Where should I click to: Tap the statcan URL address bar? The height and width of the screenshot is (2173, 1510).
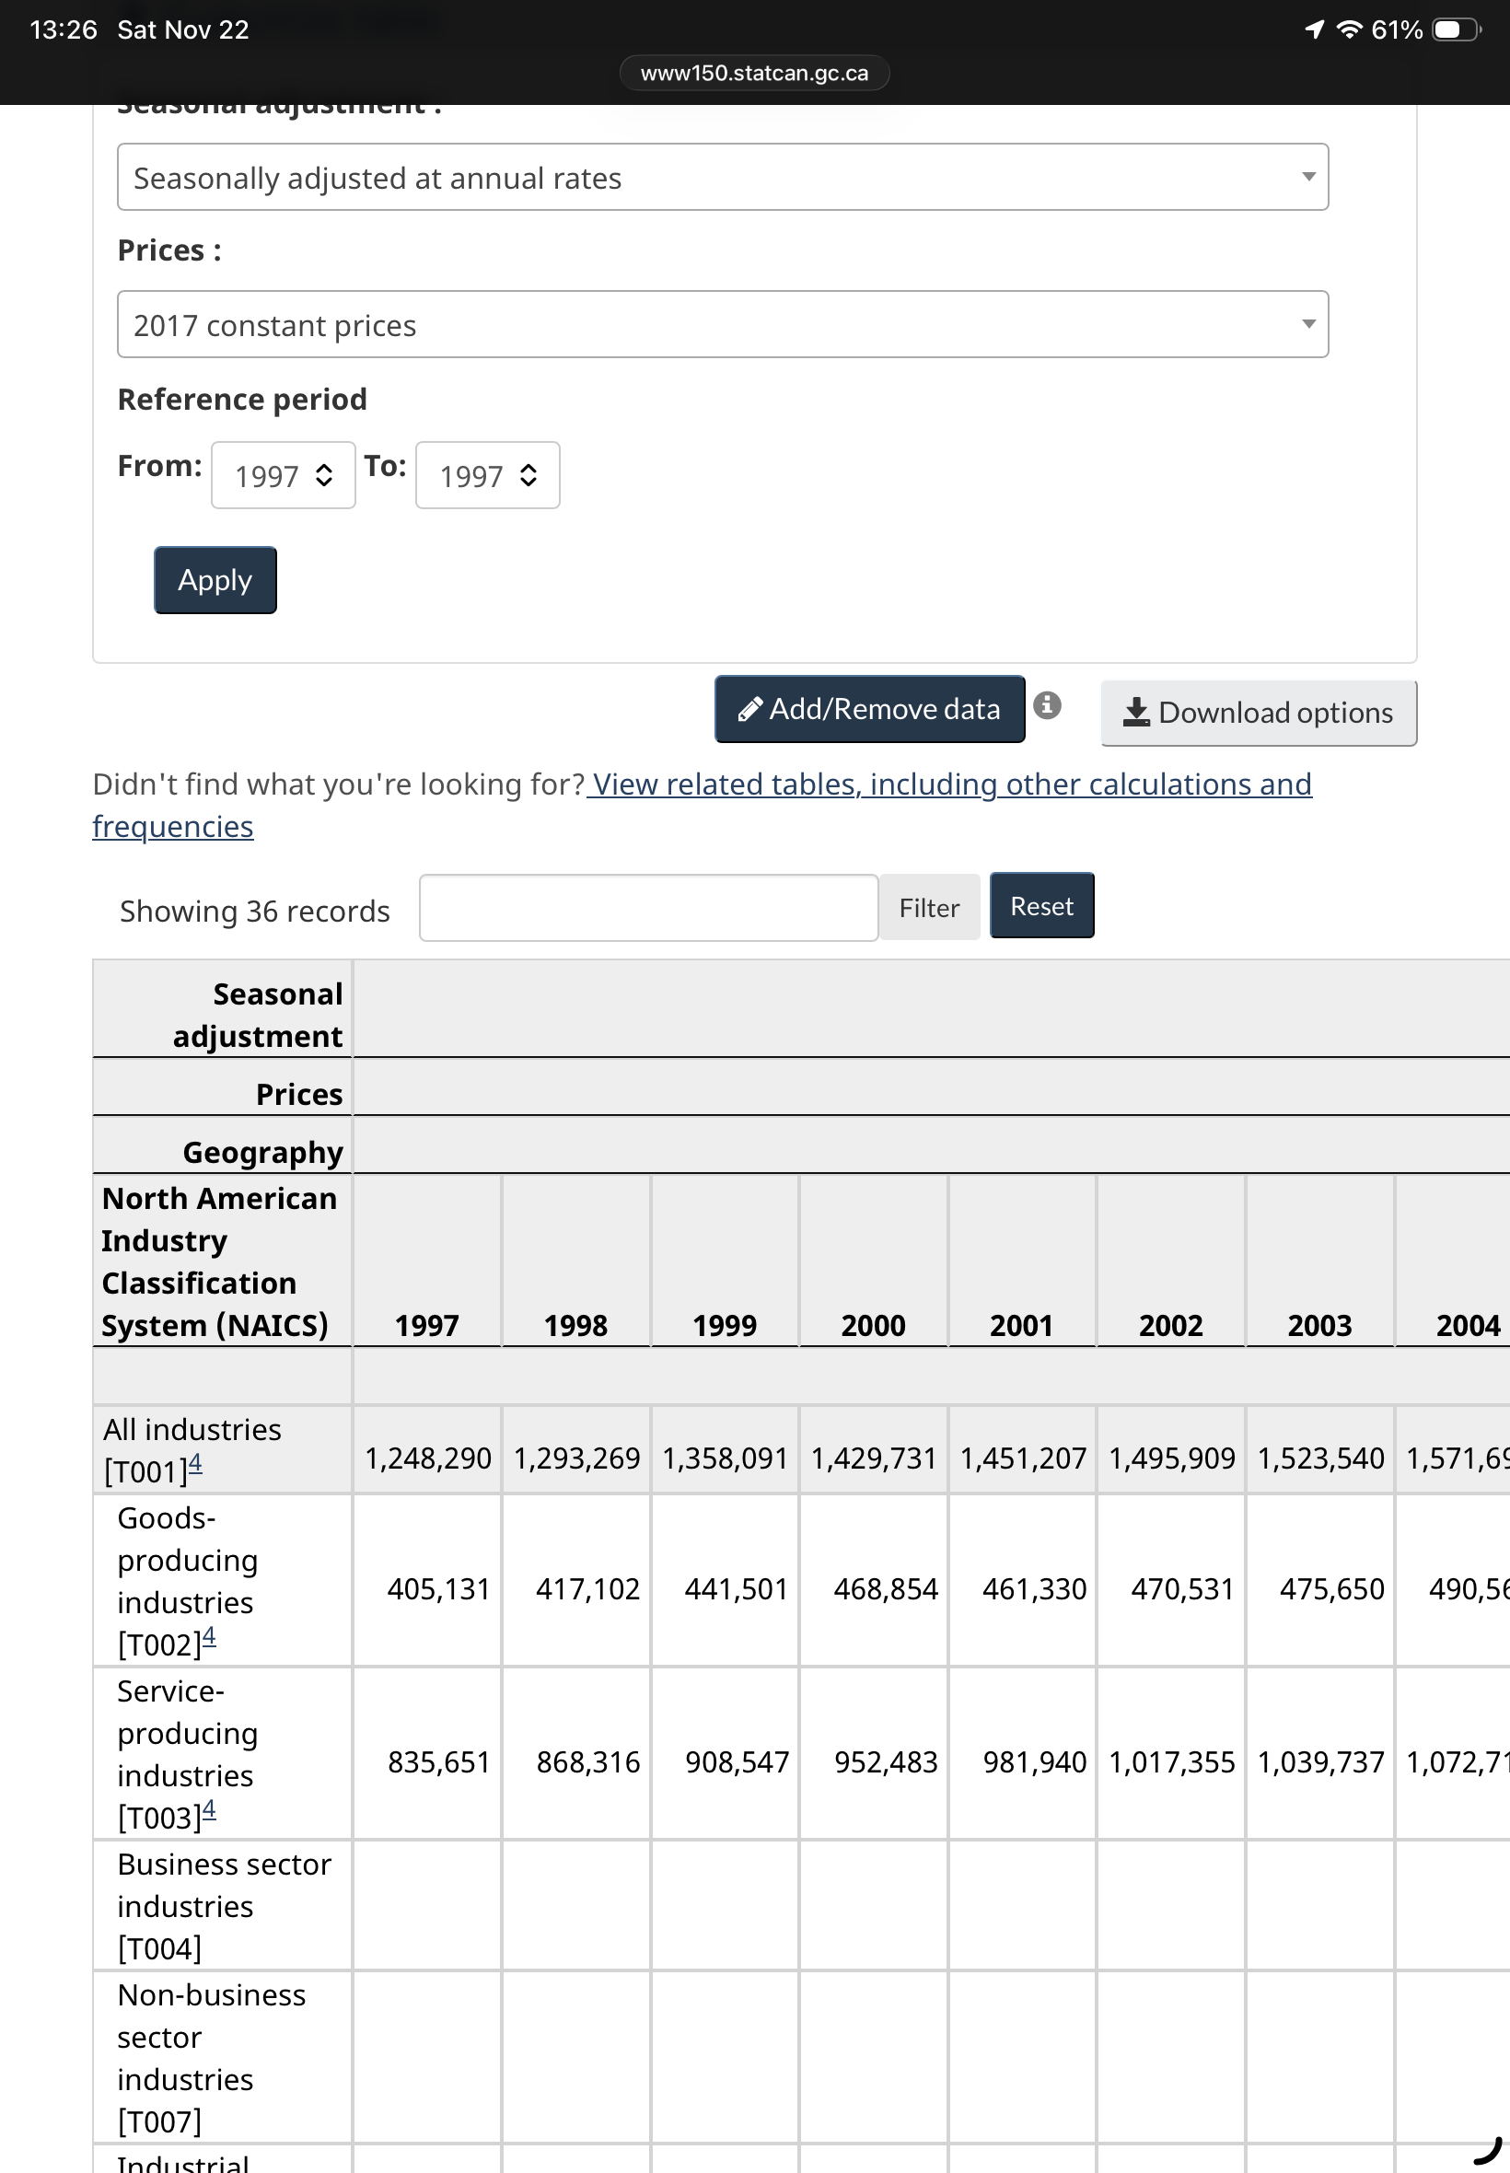(754, 73)
